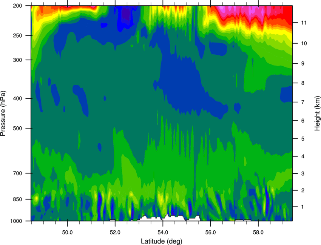This screenshot has width=321, height=245.
Task: Pick the 7 km height label
Action: click(x=303, y=102)
